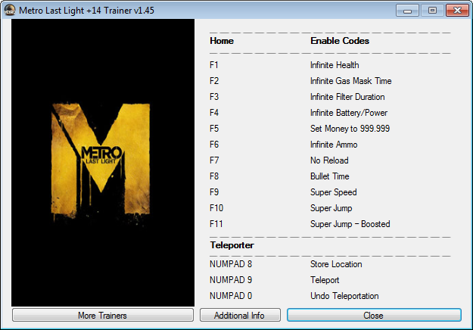Select the 'Infinite Health' label

[335, 65]
